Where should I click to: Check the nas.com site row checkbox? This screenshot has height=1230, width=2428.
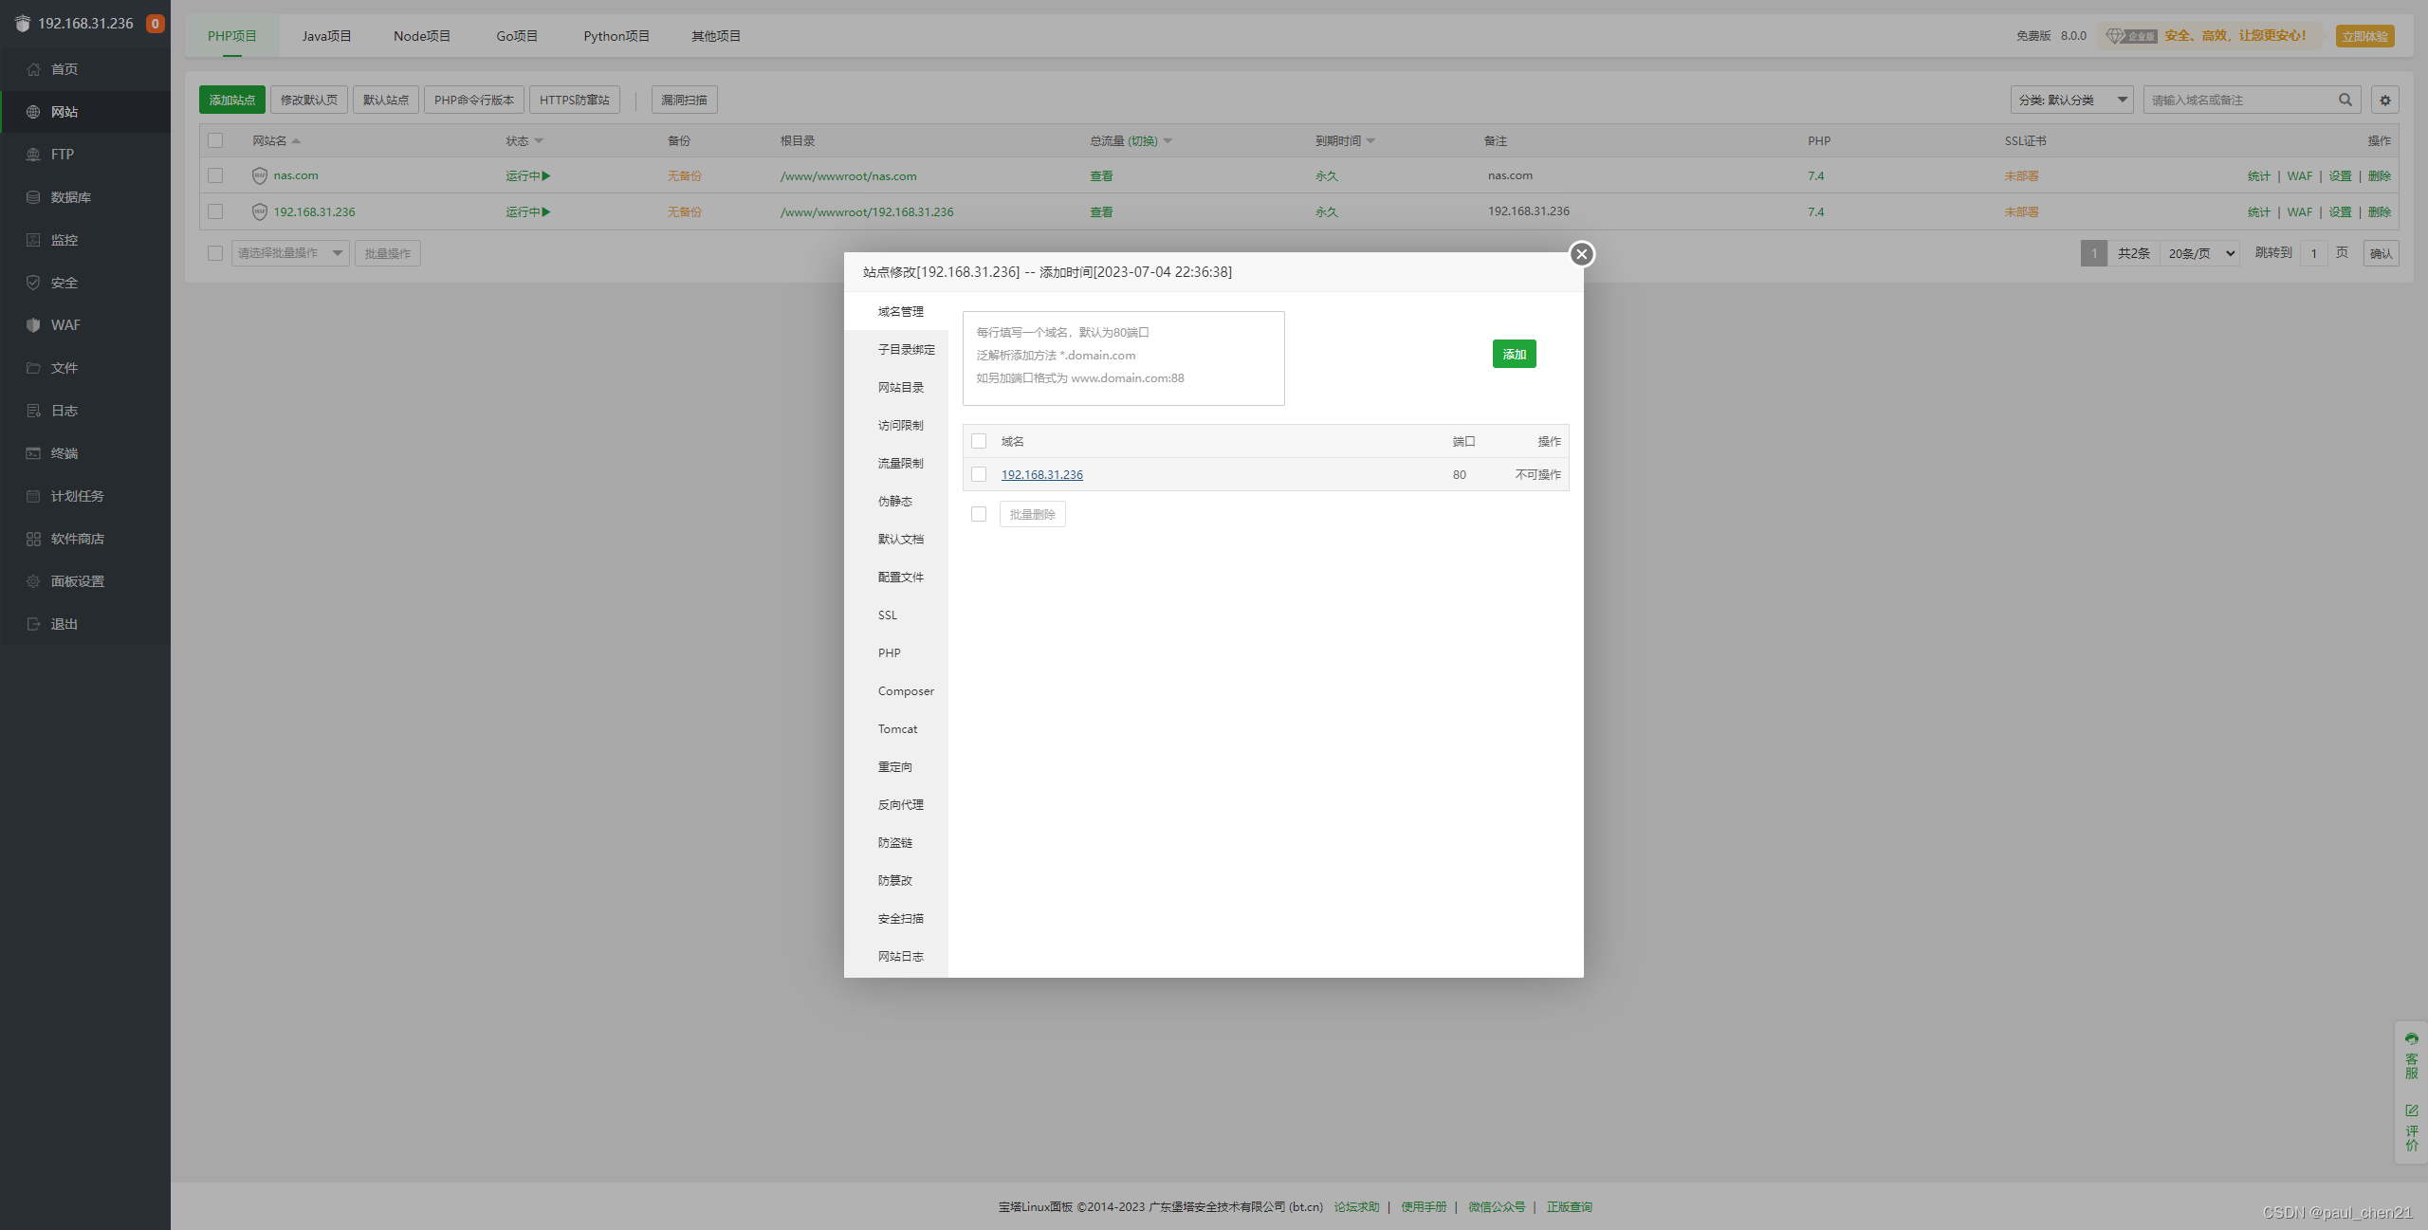tap(215, 175)
